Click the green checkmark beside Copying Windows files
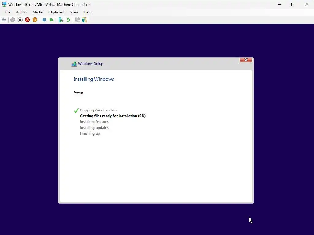Image resolution: width=314 pixels, height=235 pixels. pos(76,110)
